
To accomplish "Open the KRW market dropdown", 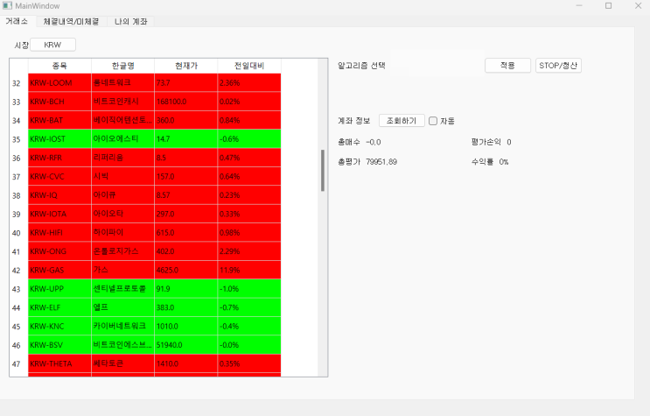I will tap(52, 45).
